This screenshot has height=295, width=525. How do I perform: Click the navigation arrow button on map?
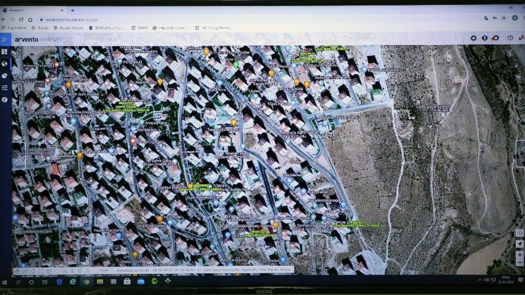pyautogui.click(x=519, y=244)
